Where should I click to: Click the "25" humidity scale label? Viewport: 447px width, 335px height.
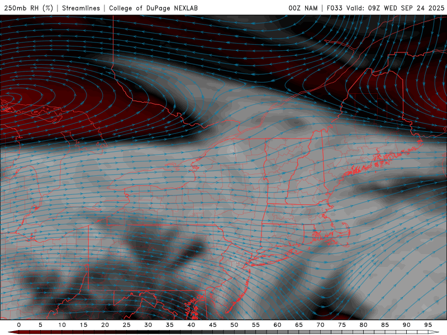pyautogui.click(x=127, y=325)
